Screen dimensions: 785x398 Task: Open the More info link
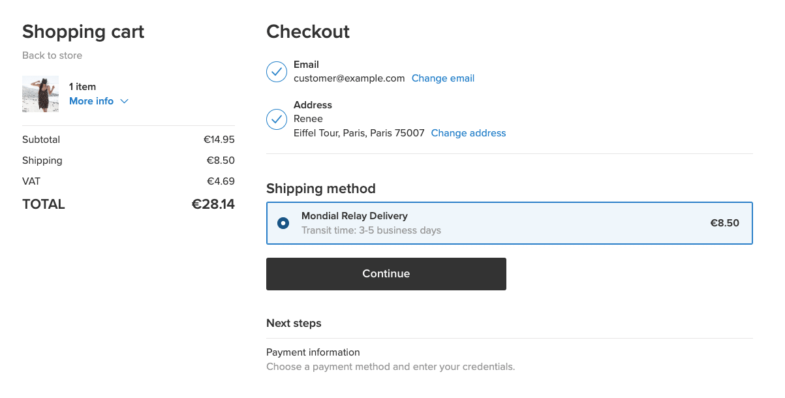(x=91, y=101)
